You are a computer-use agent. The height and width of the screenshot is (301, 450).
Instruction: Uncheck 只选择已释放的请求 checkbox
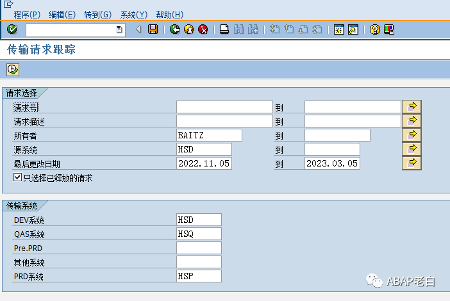coord(17,177)
